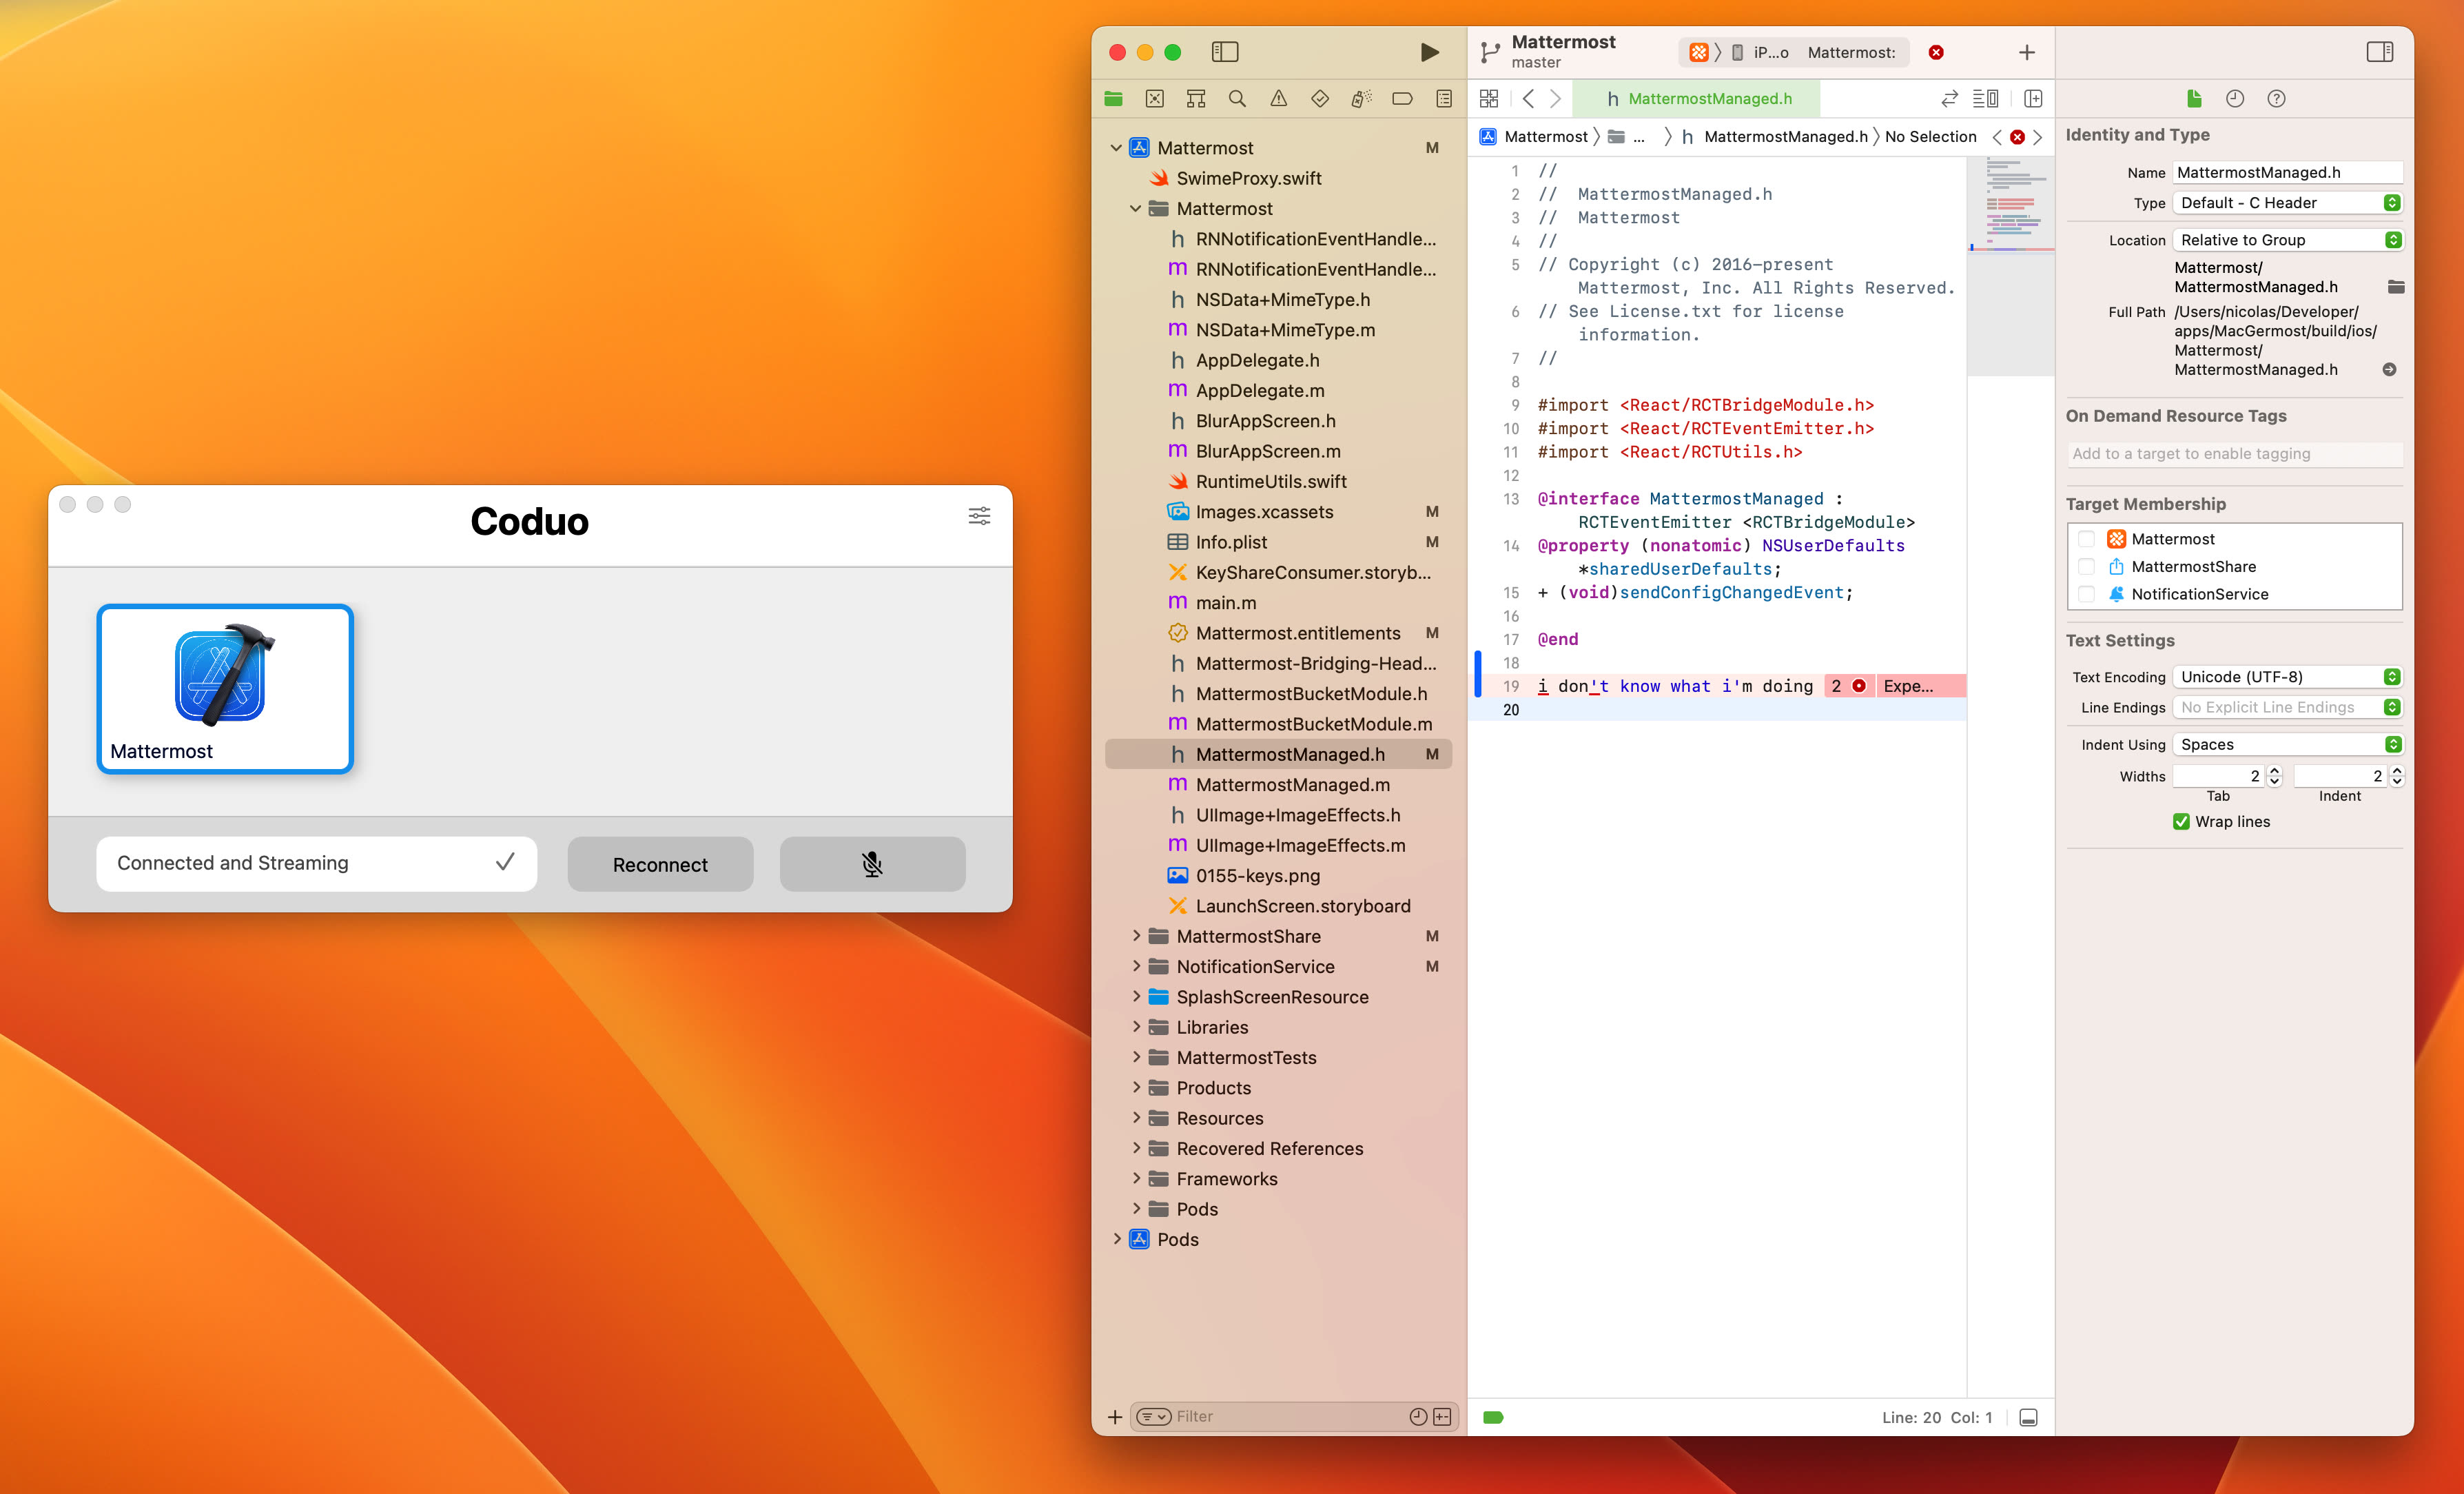The width and height of the screenshot is (2464, 1494).
Task: Add a new file with the plus button
Action: (1114, 1417)
